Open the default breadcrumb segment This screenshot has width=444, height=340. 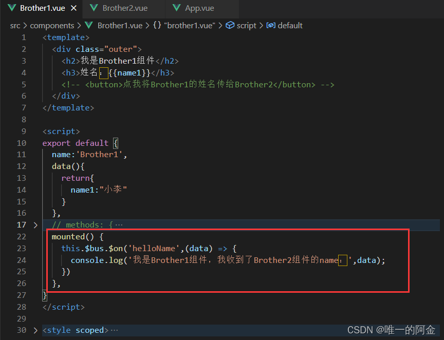tap(290, 26)
